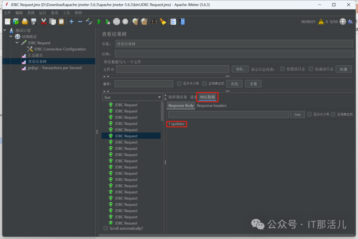Viewport: 358px width, 239px height.
Task: Open the 运行 menu
Action: 42,13
